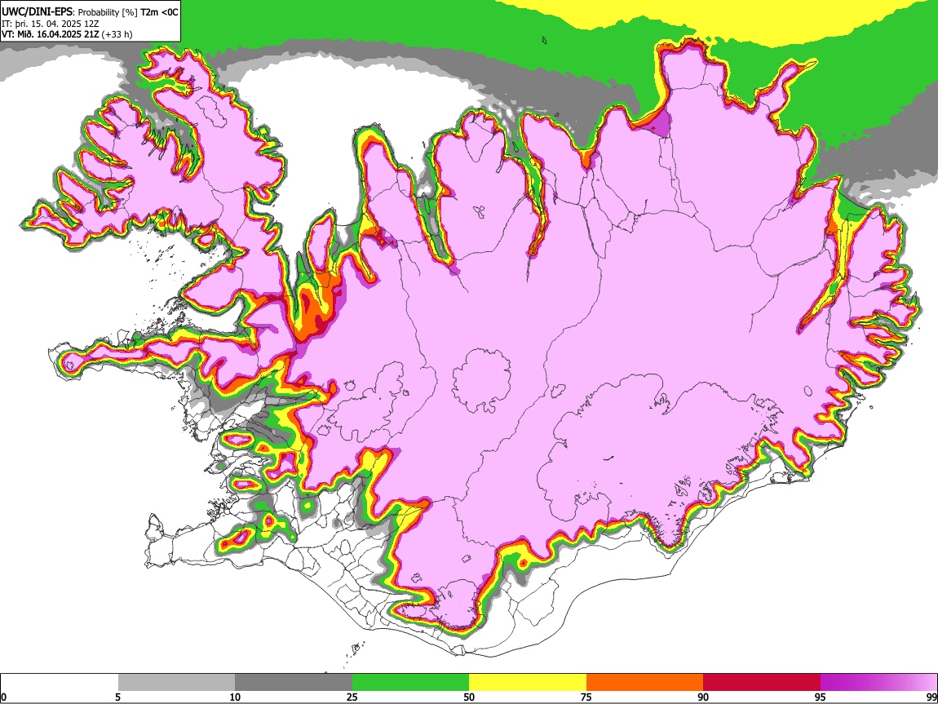Select the white 0–5 legend segment
The width and height of the screenshot is (938, 704).
[60, 682]
